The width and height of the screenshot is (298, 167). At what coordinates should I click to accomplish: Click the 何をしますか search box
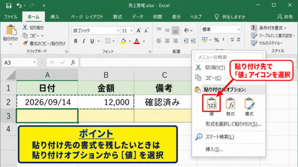(230, 17)
